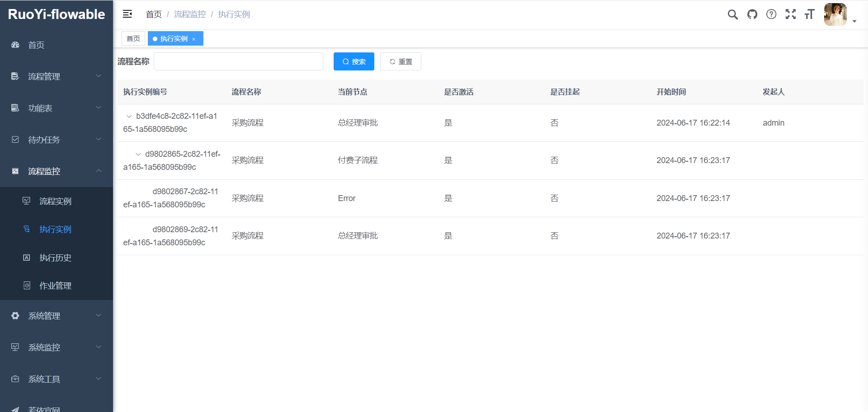Collapse sidebar with hamburger icon

point(127,14)
